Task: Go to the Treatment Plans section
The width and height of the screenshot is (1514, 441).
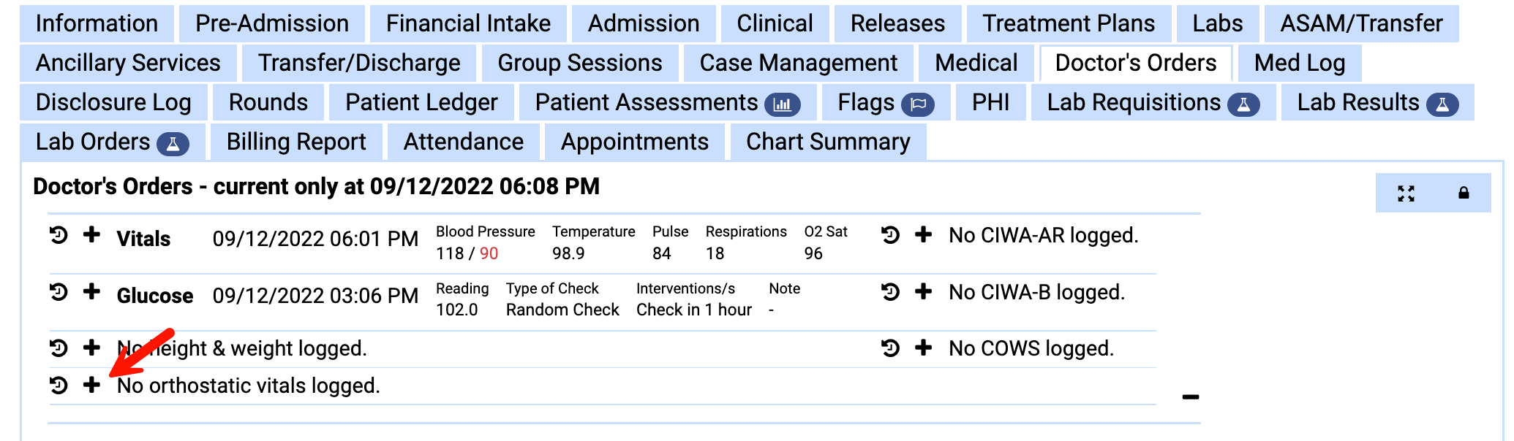Action: pyautogui.click(x=1070, y=23)
